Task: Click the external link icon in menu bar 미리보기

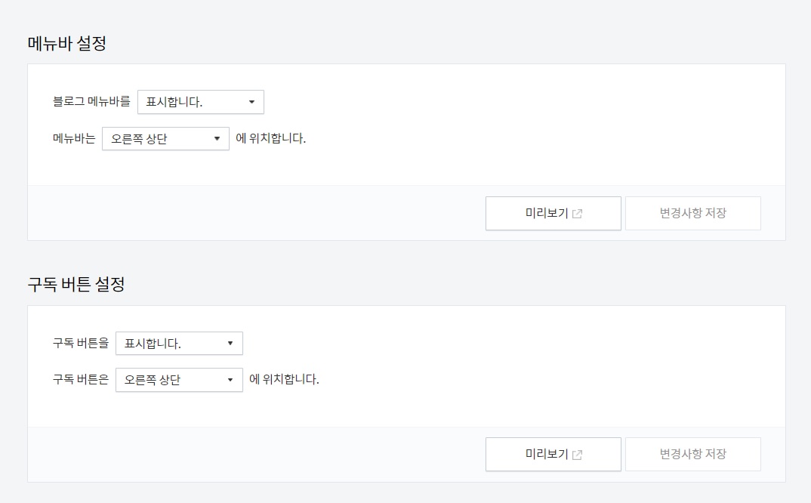Action: pos(578,214)
